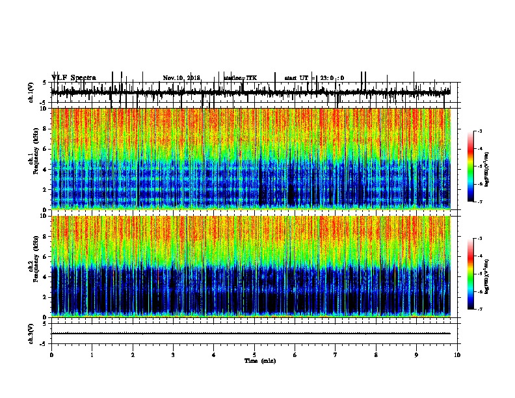Screen dimensions: 515x398
Task: Click the "VLF Spectra" title text
Action: (x=74, y=78)
